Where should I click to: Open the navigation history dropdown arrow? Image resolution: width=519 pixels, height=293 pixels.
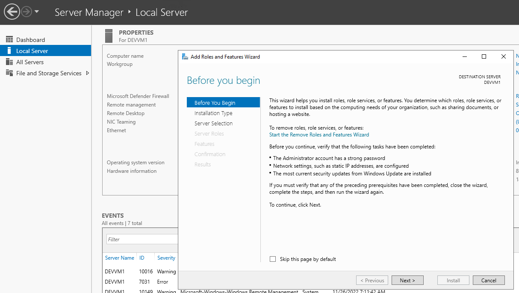(37, 12)
